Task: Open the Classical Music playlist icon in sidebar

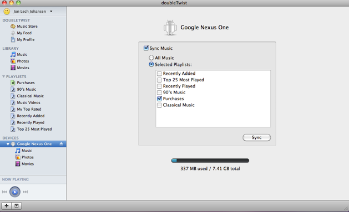Action: click(13, 96)
